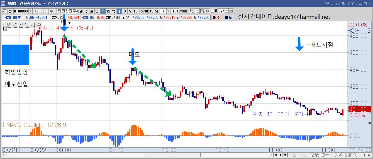Choose the 15-minute interval button
This screenshot has height=159, width=373.
point(141,11)
